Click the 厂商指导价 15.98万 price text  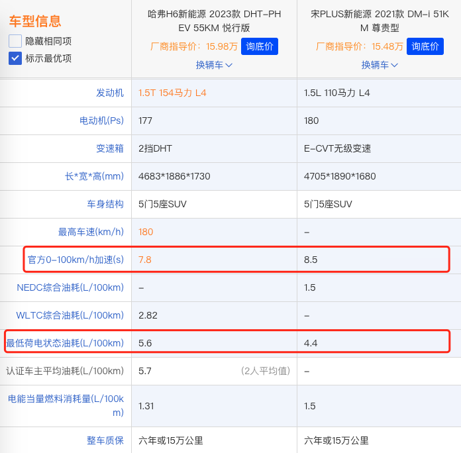pos(194,46)
